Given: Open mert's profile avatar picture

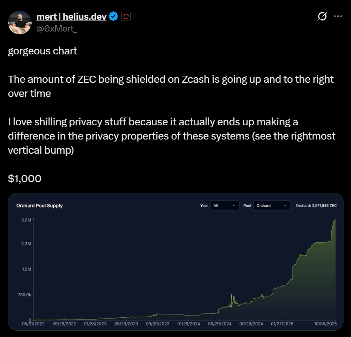Looking at the screenshot, I should pyautogui.click(x=20, y=22).
